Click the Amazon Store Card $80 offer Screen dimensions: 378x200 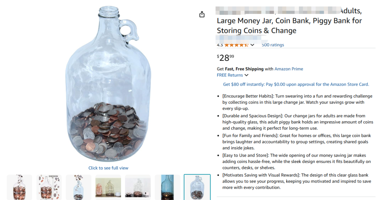pos(296,84)
